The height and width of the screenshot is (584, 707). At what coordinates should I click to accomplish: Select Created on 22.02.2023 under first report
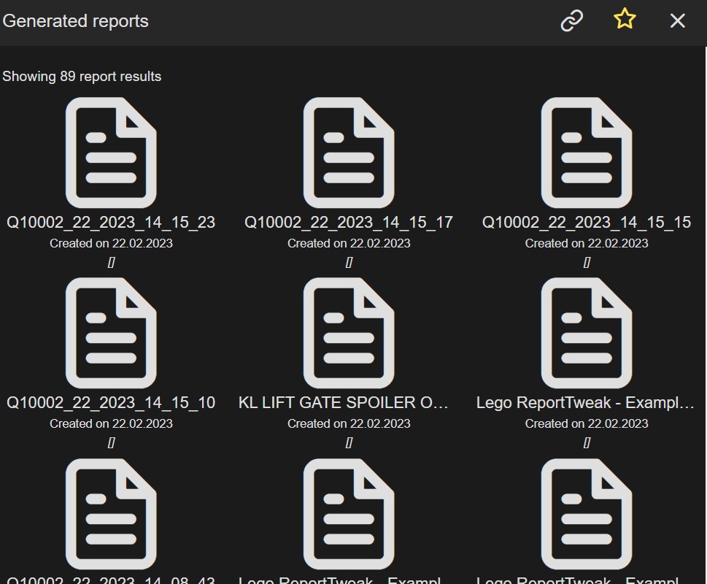pyautogui.click(x=110, y=242)
